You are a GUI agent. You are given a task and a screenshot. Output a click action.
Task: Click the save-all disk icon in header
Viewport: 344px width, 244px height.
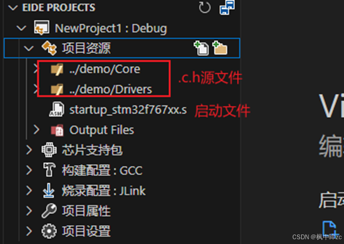(x=227, y=8)
